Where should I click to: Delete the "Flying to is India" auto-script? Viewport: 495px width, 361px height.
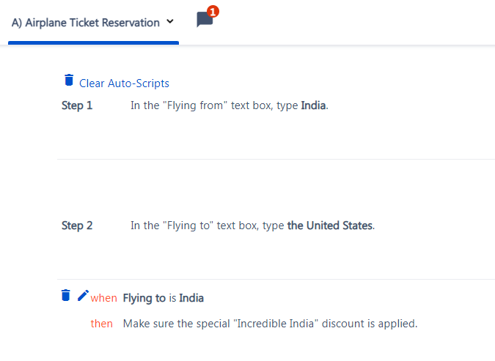pos(66,295)
